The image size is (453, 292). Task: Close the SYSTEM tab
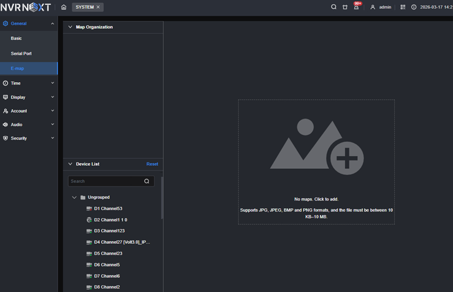(98, 7)
